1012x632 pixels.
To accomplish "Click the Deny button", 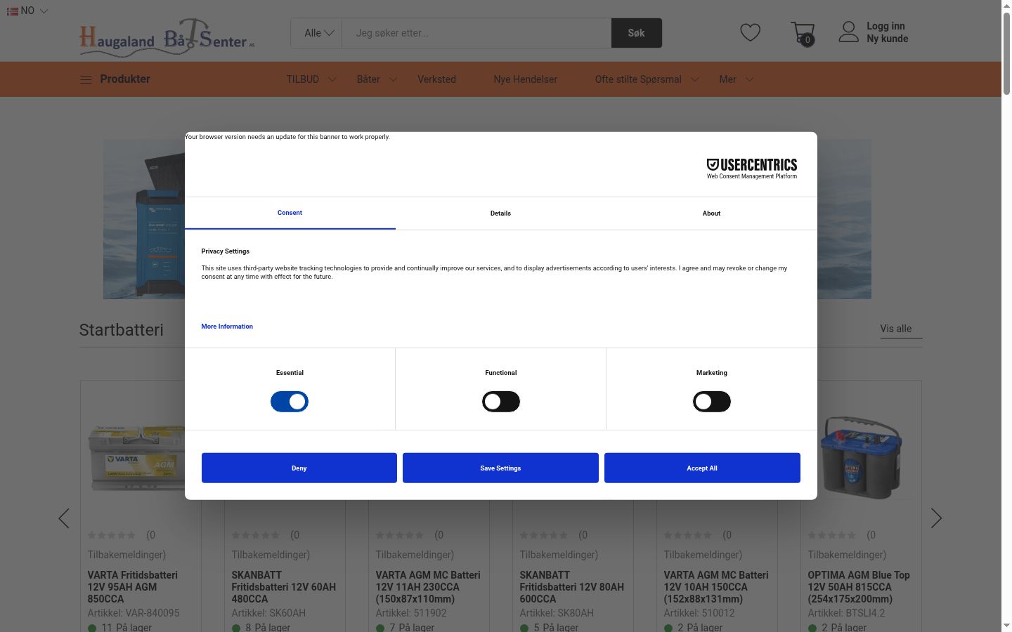I will pos(299,468).
